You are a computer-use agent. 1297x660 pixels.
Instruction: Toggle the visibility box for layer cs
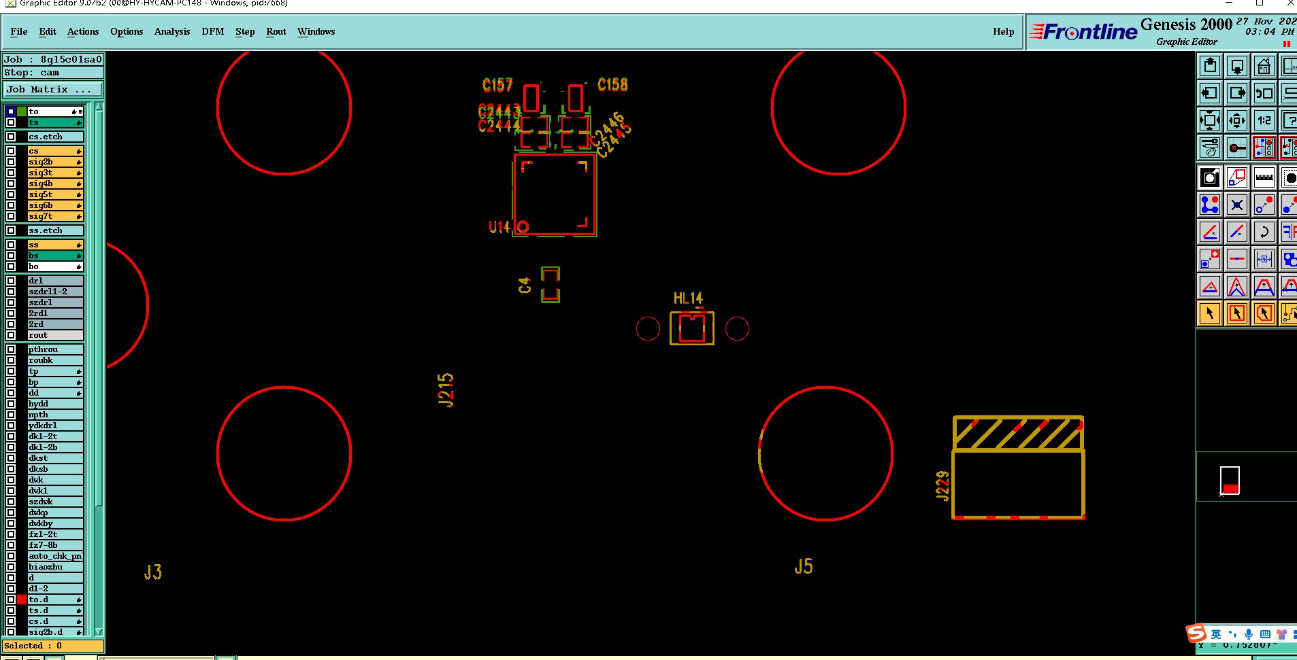coord(11,151)
